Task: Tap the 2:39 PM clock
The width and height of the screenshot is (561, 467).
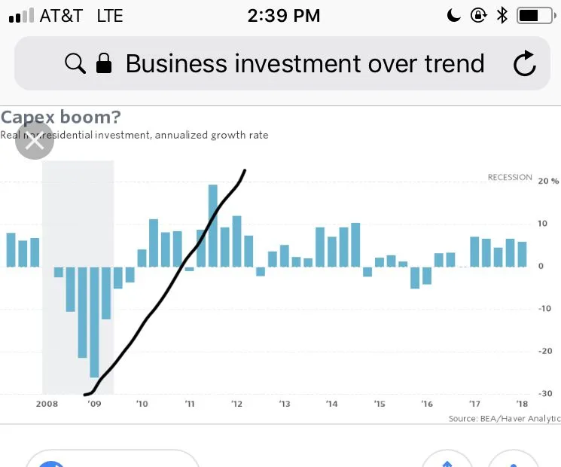Action: (x=283, y=15)
